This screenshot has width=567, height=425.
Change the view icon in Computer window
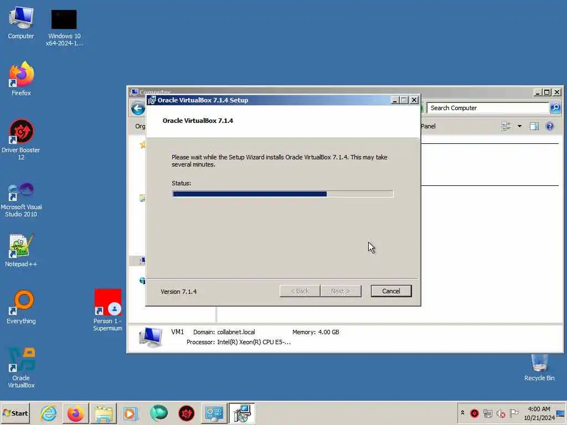click(x=506, y=126)
